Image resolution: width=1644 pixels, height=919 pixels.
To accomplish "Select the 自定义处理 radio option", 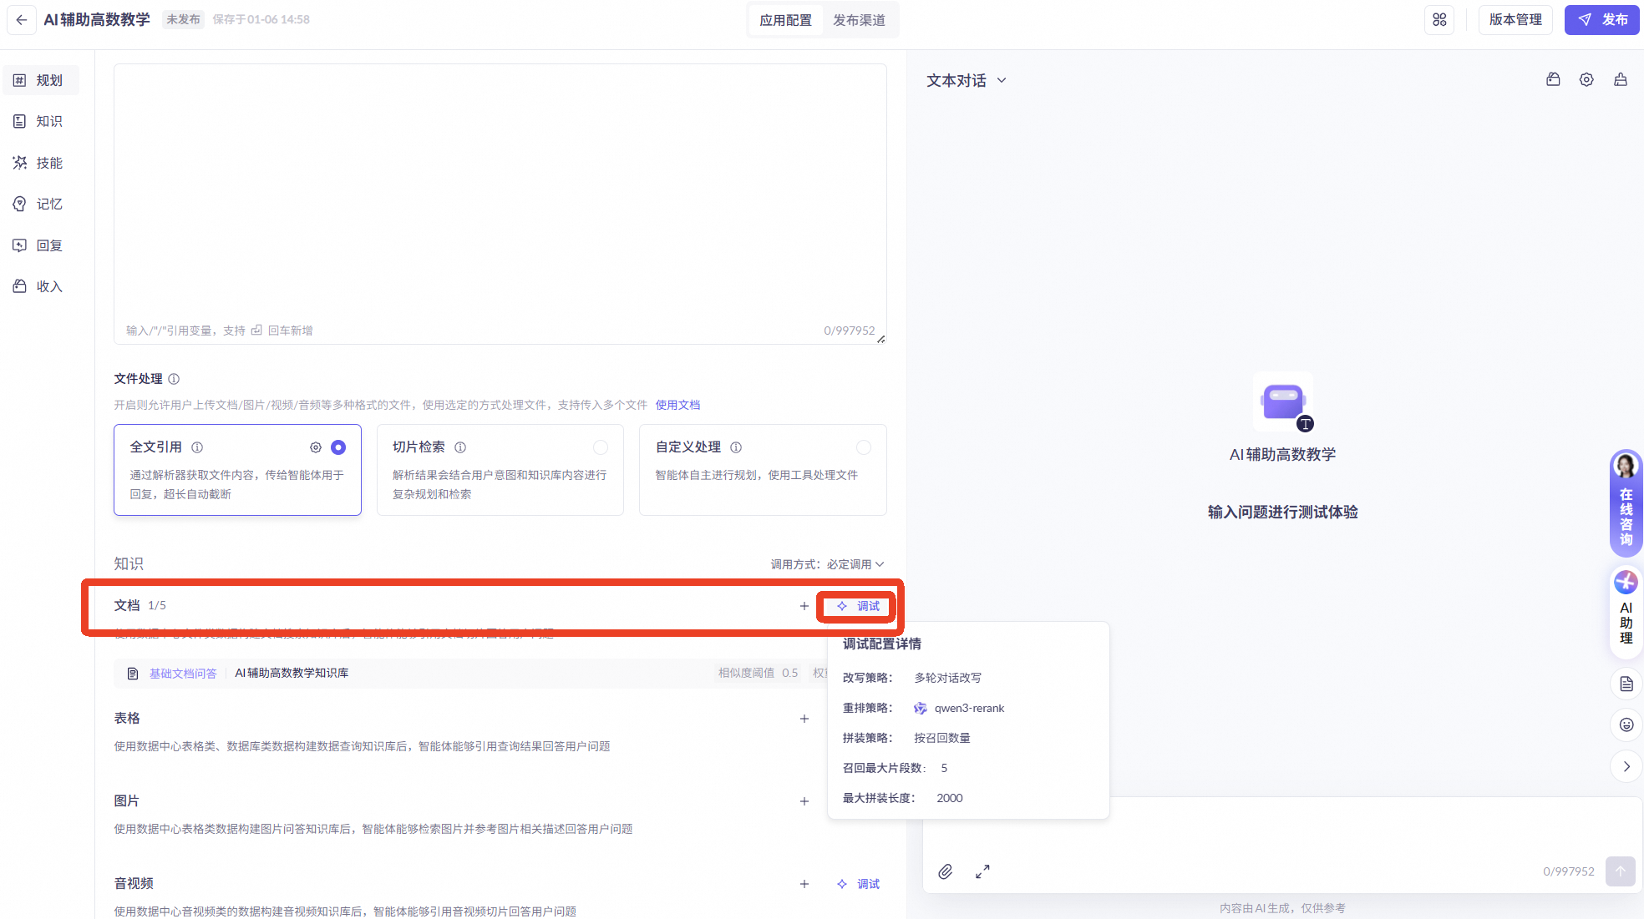I will coord(864,447).
